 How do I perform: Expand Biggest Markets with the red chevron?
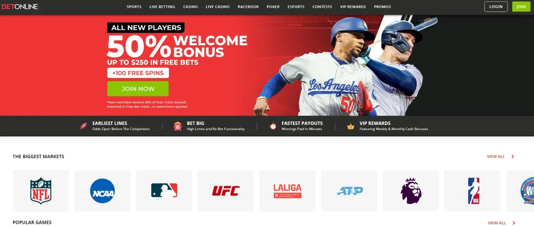(513, 157)
